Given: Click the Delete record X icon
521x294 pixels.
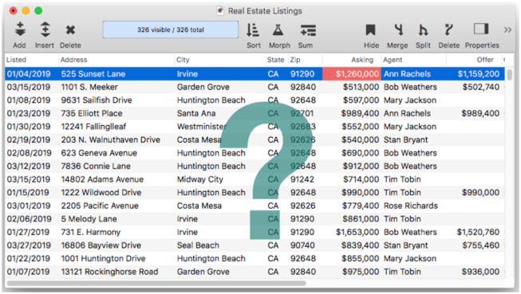Looking at the screenshot, I should (70, 30).
